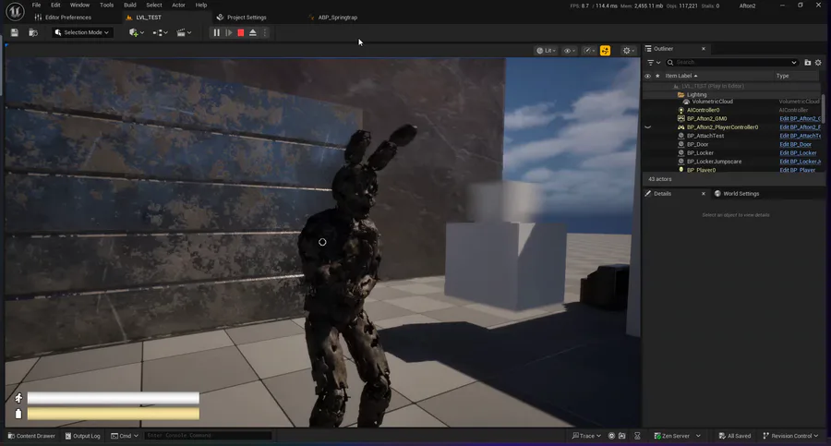Open the viewport scalability dropdown
The image size is (831, 446).
pyautogui.click(x=589, y=51)
